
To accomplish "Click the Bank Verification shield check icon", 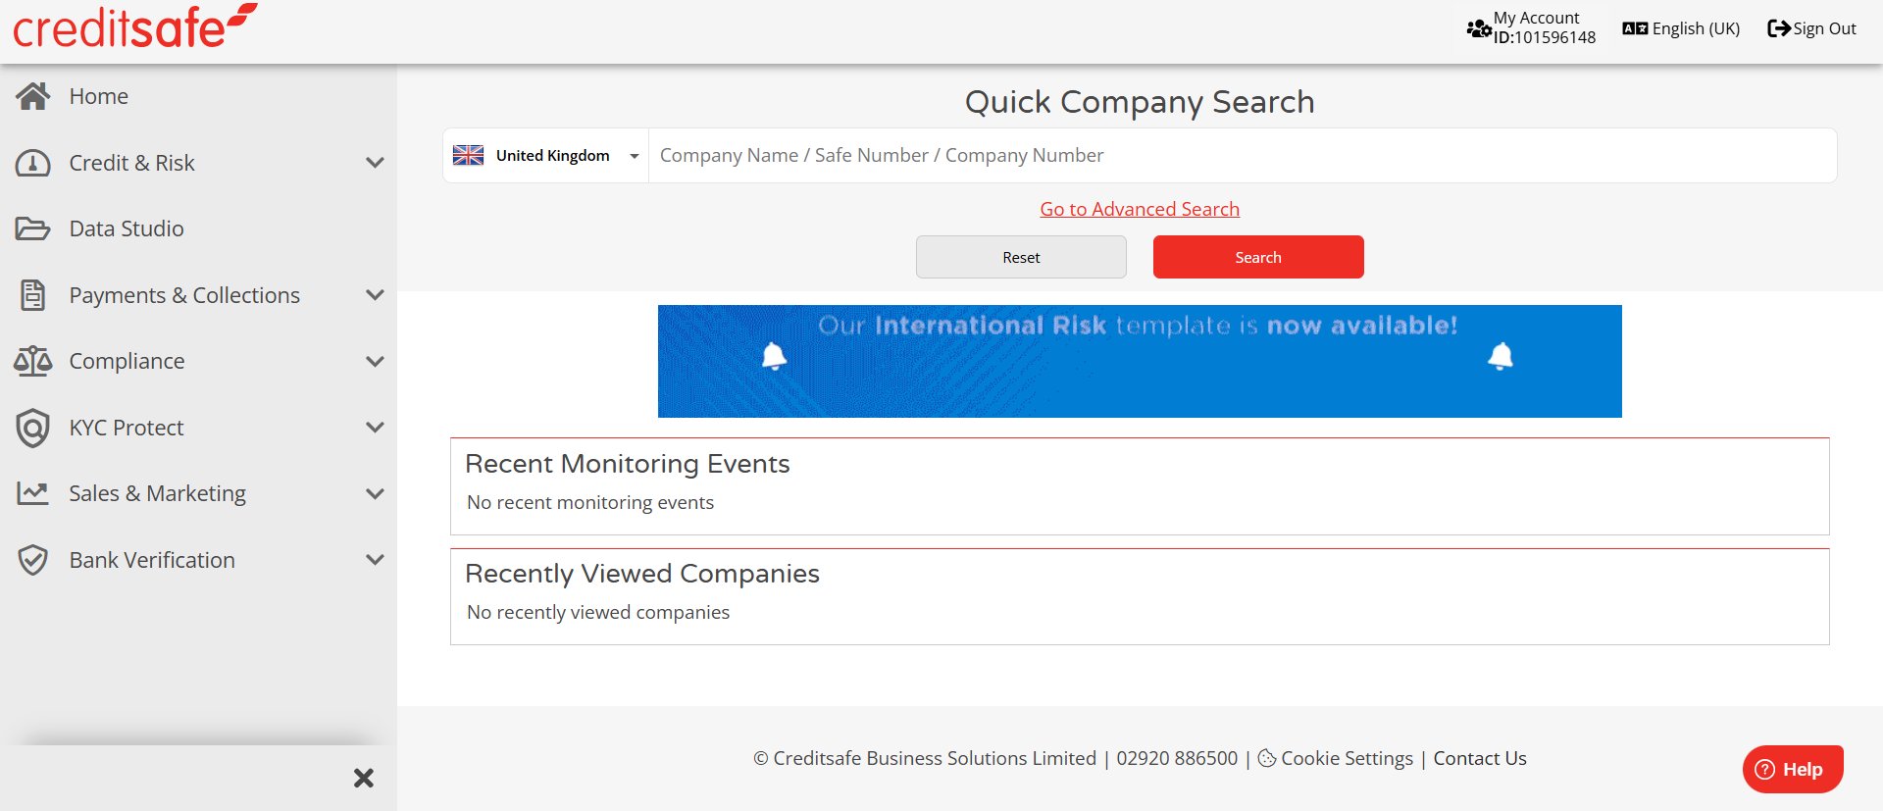I will (x=33, y=560).
